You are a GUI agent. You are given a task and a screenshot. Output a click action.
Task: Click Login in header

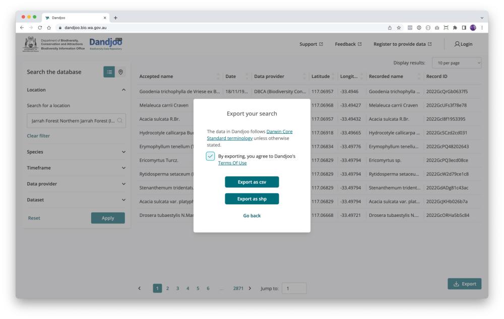pyautogui.click(x=463, y=44)
